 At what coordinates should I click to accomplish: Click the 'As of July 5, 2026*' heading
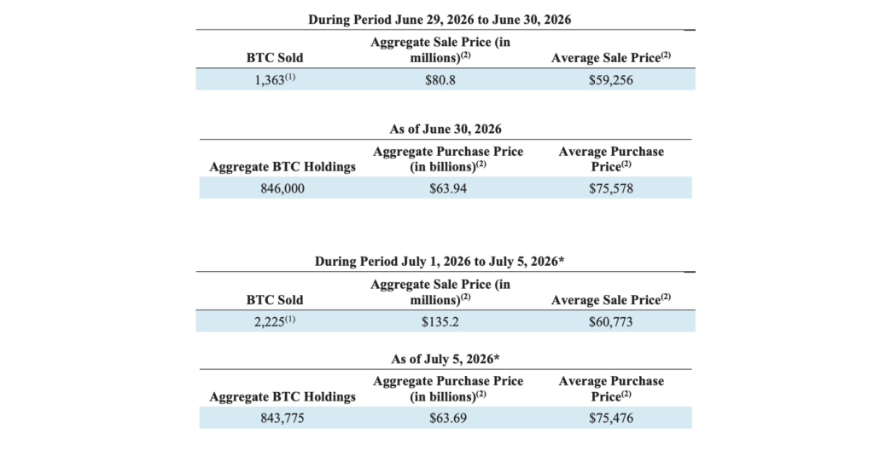446,359
